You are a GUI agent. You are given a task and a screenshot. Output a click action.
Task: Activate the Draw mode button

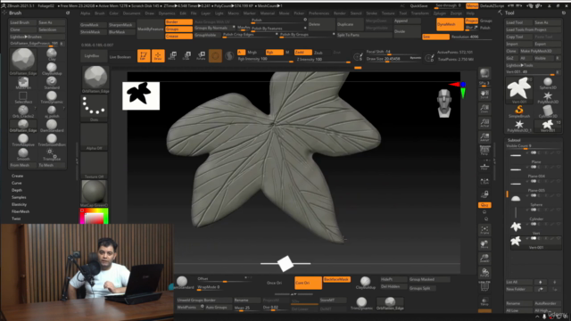pos(158,55)
